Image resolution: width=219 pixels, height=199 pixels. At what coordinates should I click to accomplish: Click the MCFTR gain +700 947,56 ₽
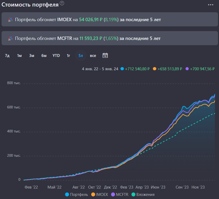(x=202, y=69)
